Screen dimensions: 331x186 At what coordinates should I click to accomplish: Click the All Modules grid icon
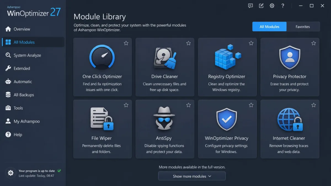click(x=8, y=42)
